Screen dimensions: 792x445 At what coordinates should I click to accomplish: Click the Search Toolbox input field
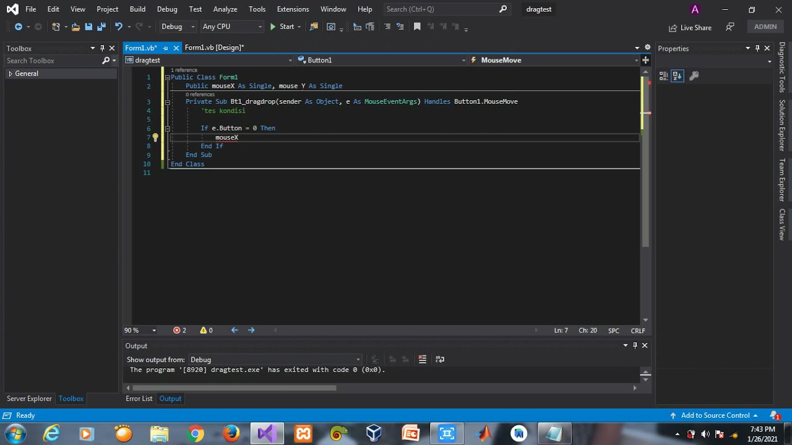[53, 61]
